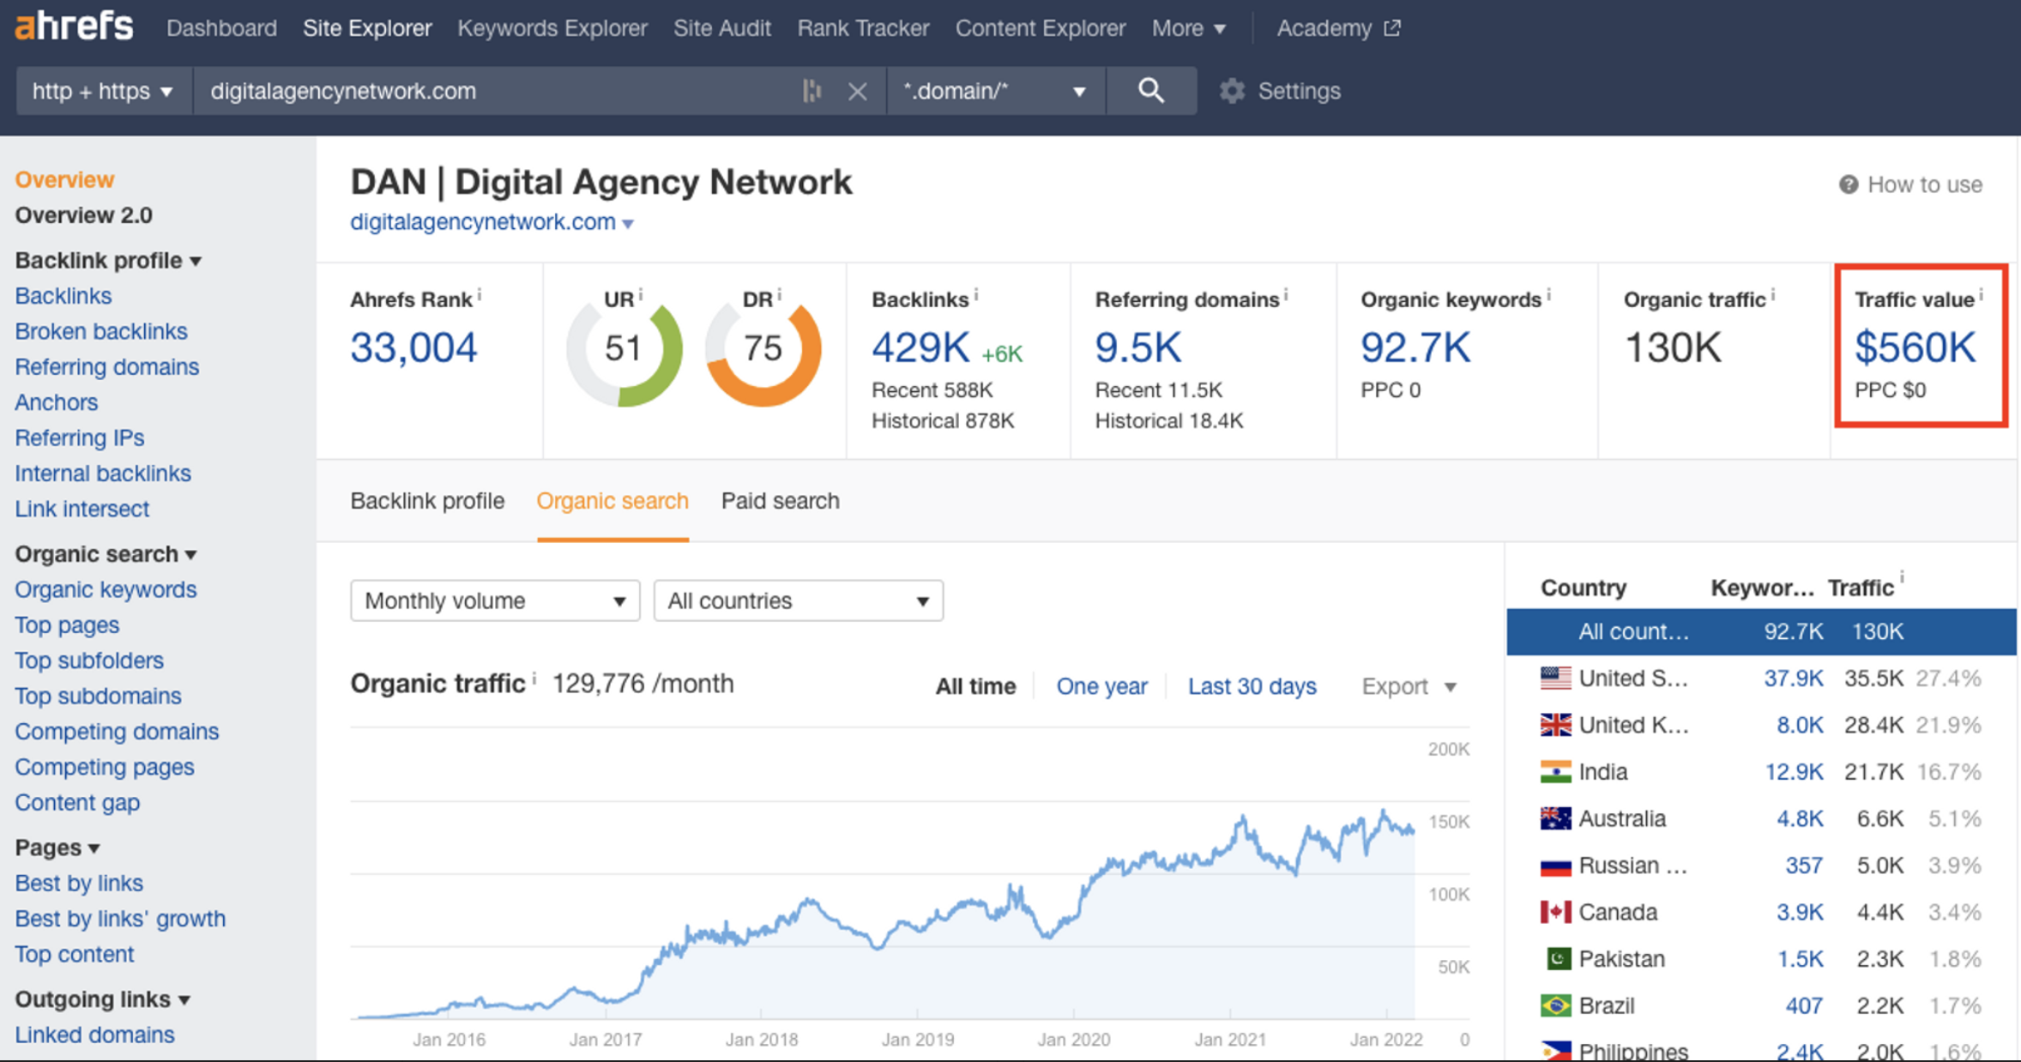The image size is (2021, 1062).
Task: Go to Rank Tracker in top menu
Action: [x=863, y=28]
